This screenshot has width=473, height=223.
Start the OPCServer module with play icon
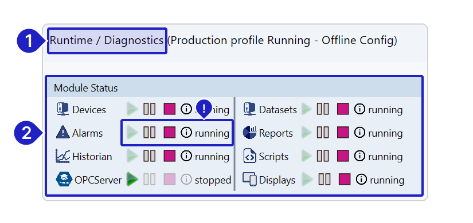(x=132, y=180)
